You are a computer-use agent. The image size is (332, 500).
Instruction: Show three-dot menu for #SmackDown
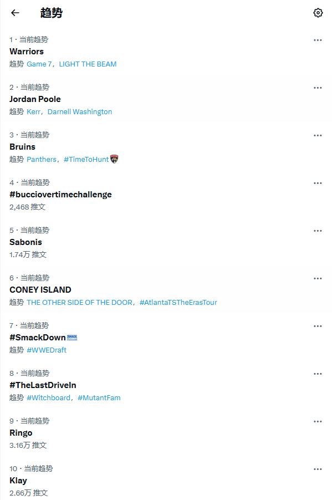318,326
